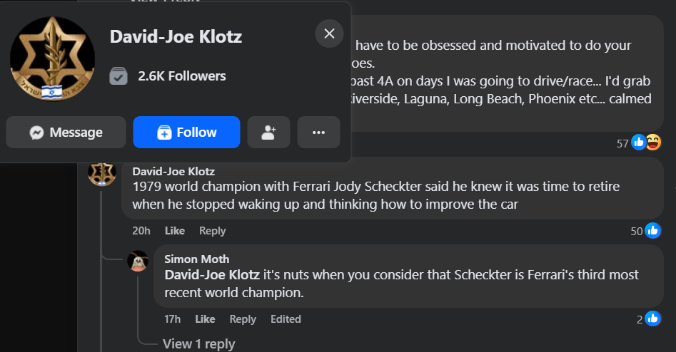676x352 pixels.
Task: Click the 20h timestamp on the comment
Action: tap(141, 231)
